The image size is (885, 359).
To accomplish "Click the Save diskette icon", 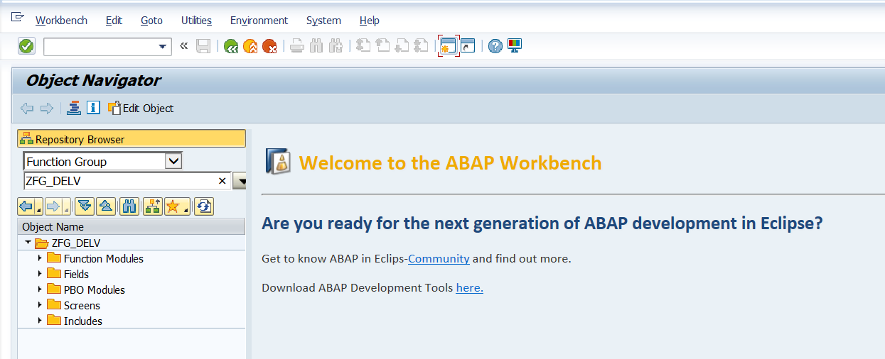I will 203,46.
